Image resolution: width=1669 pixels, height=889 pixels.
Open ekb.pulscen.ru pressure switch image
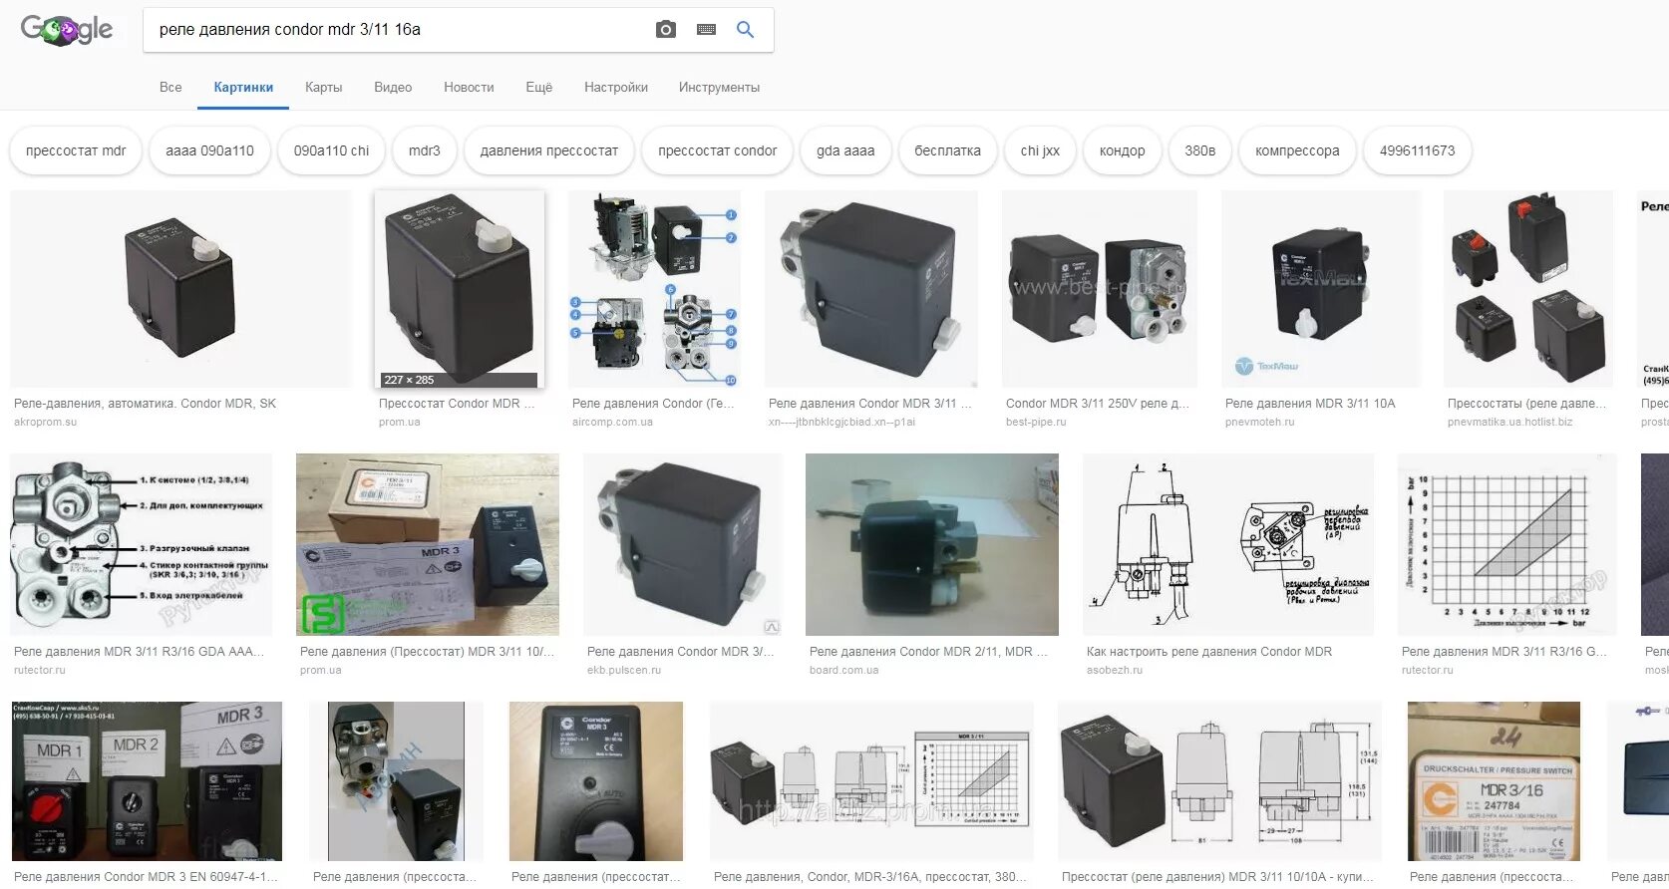point(683,544)
